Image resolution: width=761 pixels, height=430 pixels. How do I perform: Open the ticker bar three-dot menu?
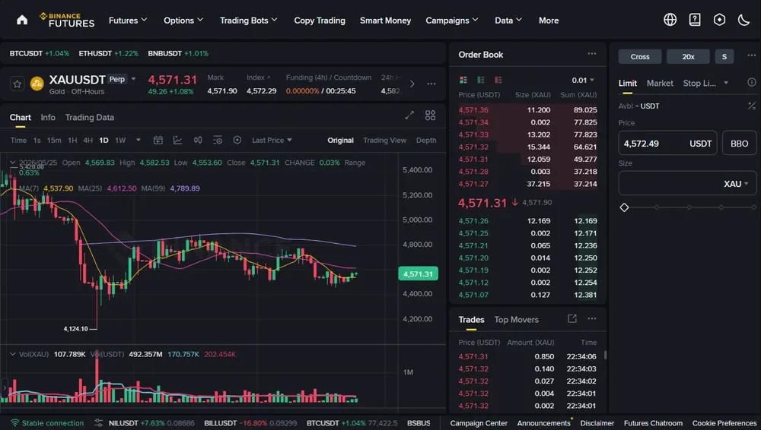(x=431, y=84)
